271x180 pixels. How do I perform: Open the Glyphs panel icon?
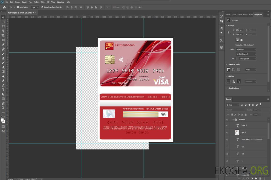(221, 40)
